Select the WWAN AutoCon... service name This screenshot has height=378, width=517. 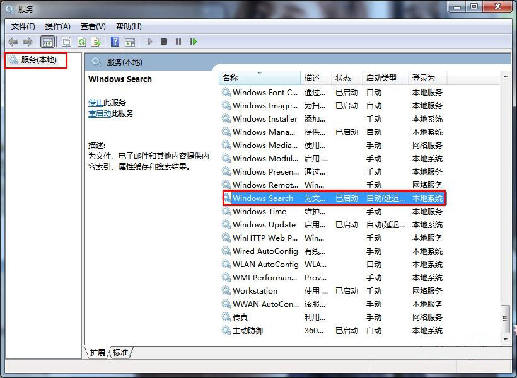coord(265,304)
